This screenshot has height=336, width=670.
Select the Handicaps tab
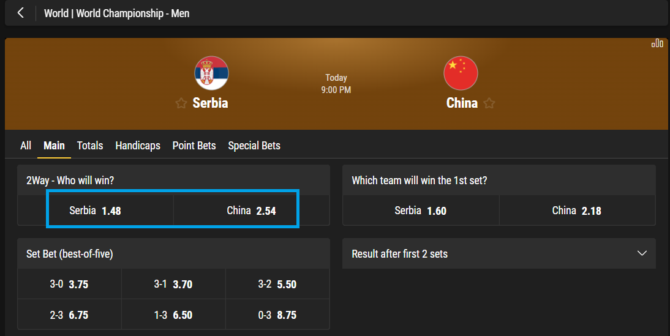click(138, 146)
